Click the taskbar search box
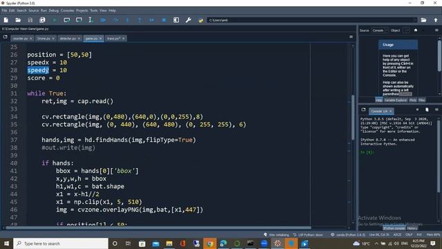 (61, 243)
